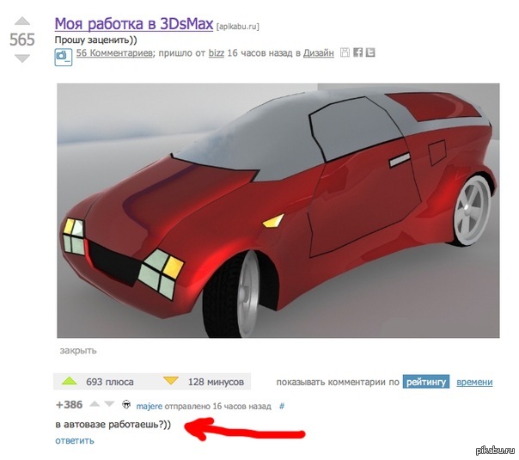Downvote the majere comment
The width and height of the screenshot is (519, 460).
(x=109, y=404)
